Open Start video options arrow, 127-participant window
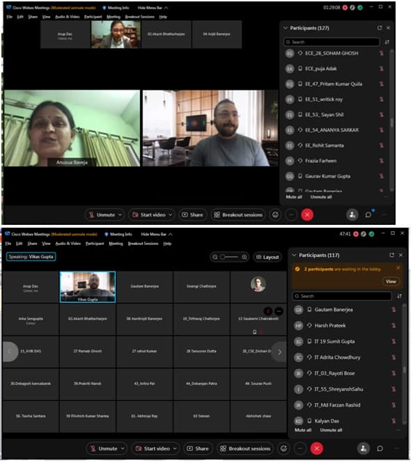 (171, 214)
